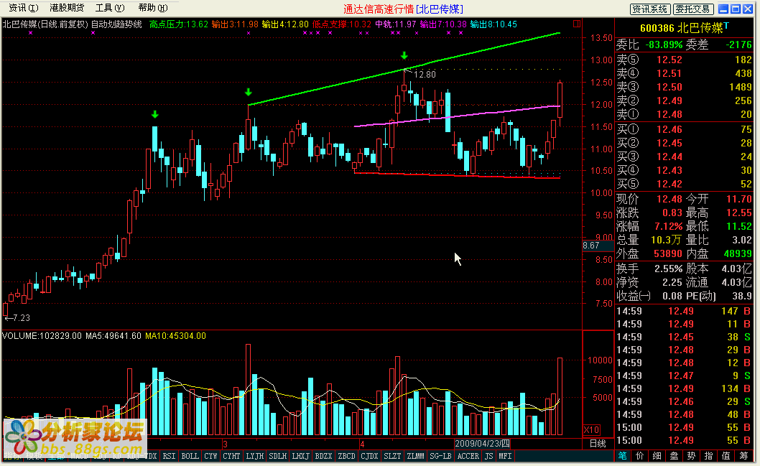Switch to the ZBCD indicator tab
Viewport: 760px width, 466px height.
[x=346, y=456]
